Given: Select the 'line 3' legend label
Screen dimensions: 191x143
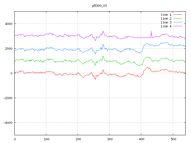Looking at the screenshot, I should [x=166, y=23].
